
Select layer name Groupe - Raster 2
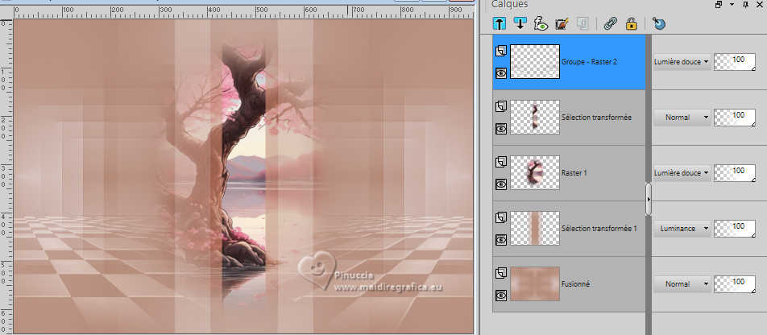click(x=590, y=62)
